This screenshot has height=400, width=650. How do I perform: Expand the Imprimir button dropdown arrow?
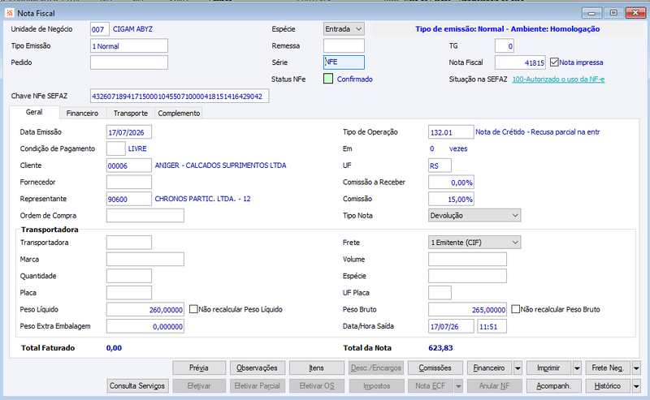pyautogui.click(x=577, y=368)
